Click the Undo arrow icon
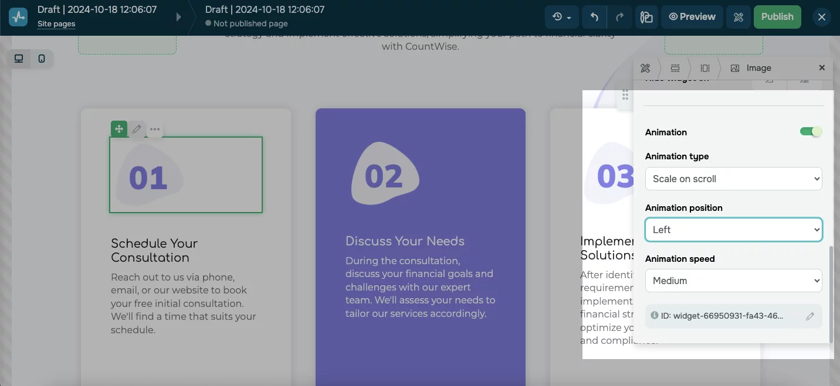 point(594,17)
